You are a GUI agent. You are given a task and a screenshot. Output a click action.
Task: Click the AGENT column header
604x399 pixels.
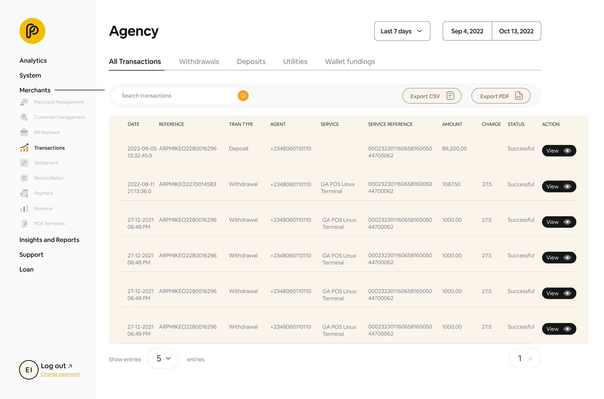278,124
